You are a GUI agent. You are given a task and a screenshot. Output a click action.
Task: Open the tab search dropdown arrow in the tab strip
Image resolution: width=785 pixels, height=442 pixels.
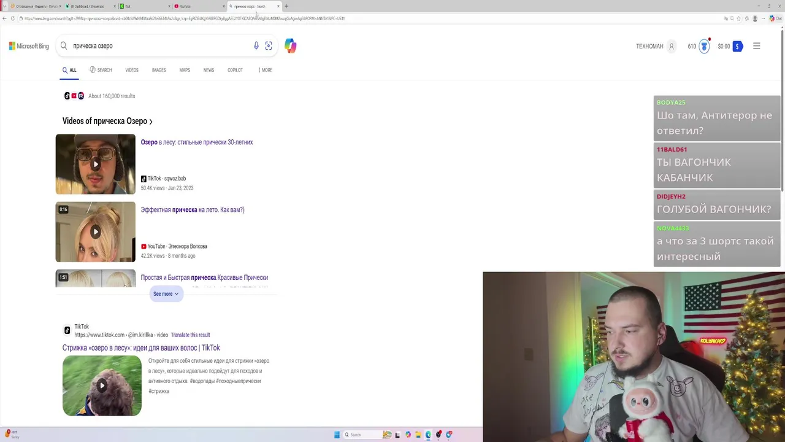[4, 6]
